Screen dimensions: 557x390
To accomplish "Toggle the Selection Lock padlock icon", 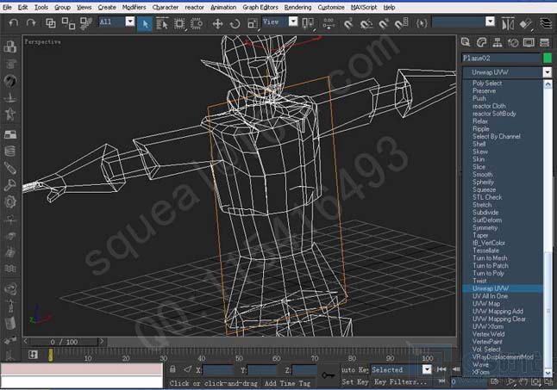I will coord(172,369).
